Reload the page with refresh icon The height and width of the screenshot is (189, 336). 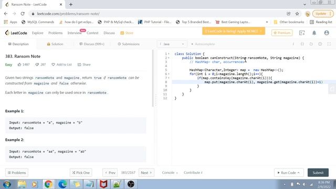(23, 14)
